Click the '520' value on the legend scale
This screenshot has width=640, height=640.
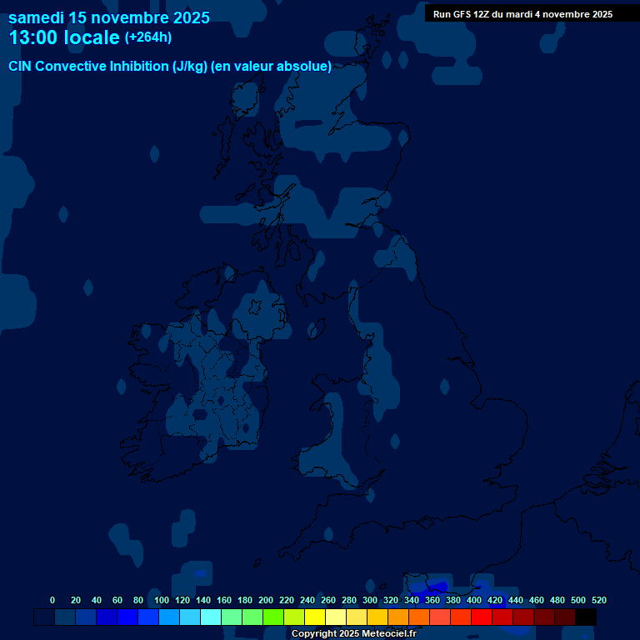[x=598, y=600]
